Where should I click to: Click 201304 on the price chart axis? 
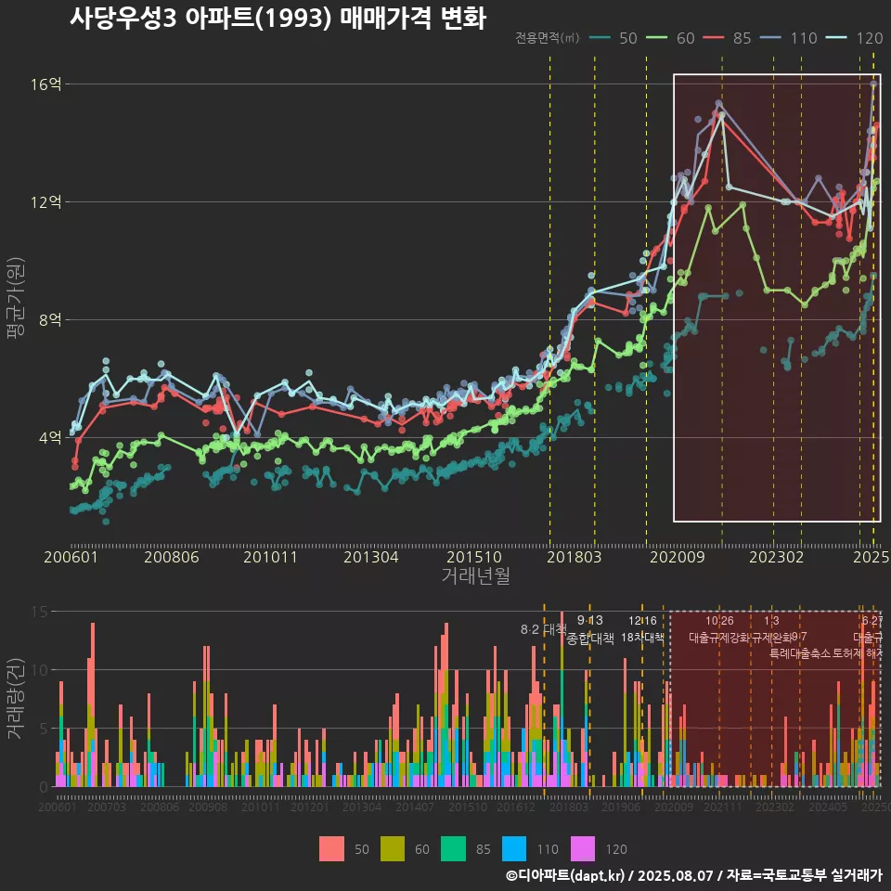point(371,557)
